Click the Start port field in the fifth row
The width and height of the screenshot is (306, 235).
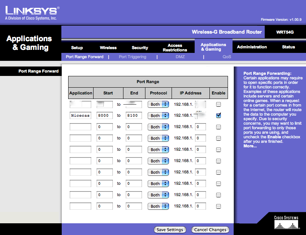coord(105,149)
